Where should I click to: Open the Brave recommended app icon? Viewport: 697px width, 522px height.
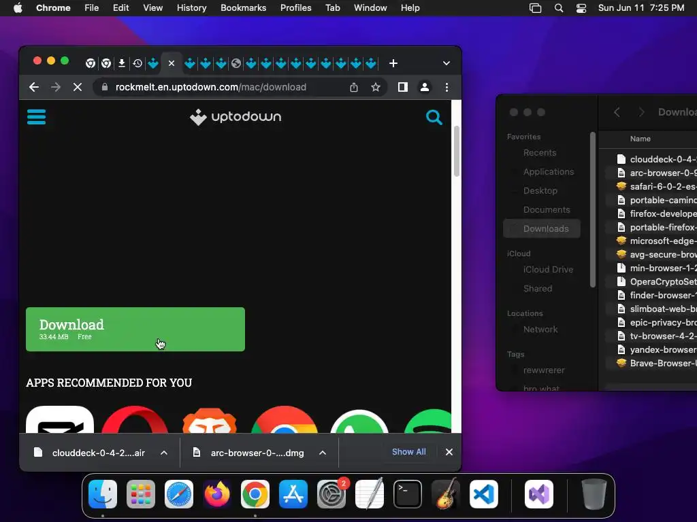(x=210, y=419)
